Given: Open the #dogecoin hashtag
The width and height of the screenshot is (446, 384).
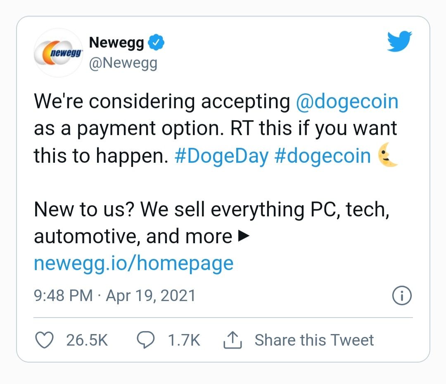Looking at the screenshot, I should click(323, 156).
